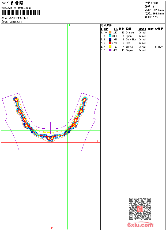Click the 6xiu.com watermark logo
166x230 pixels.
coord(140,225)
